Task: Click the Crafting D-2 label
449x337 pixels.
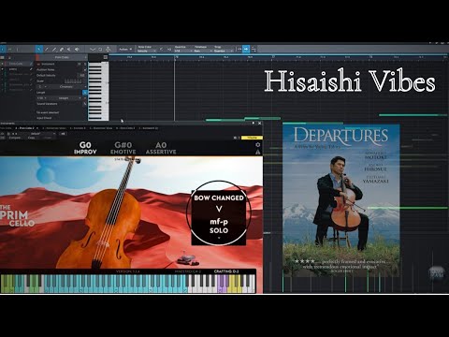Action: coord(226,271)
